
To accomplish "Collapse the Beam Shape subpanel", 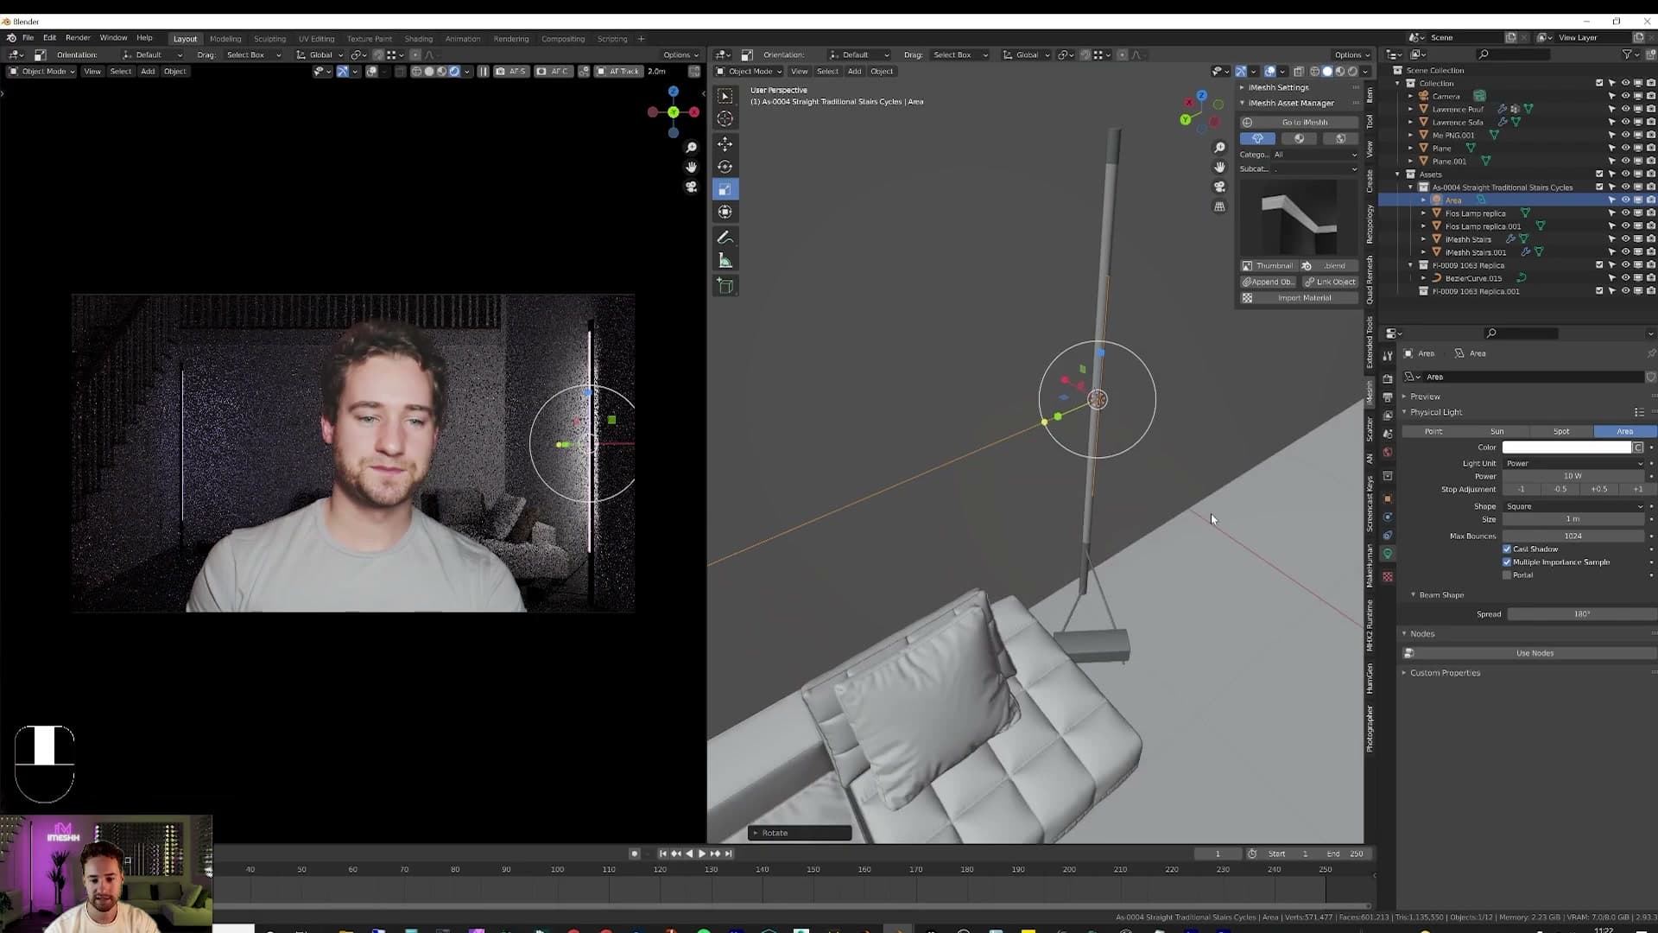I will pos(1440,595).
